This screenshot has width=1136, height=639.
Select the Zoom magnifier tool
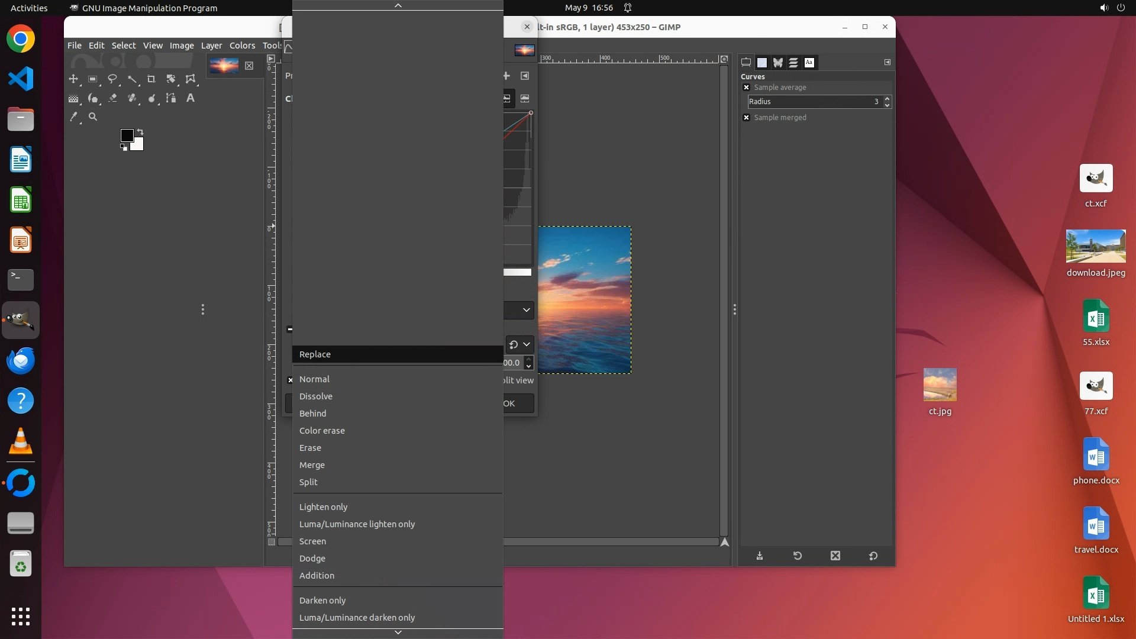tap(93, 117)
